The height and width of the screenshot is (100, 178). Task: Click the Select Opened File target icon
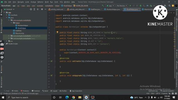coord(31,9)
